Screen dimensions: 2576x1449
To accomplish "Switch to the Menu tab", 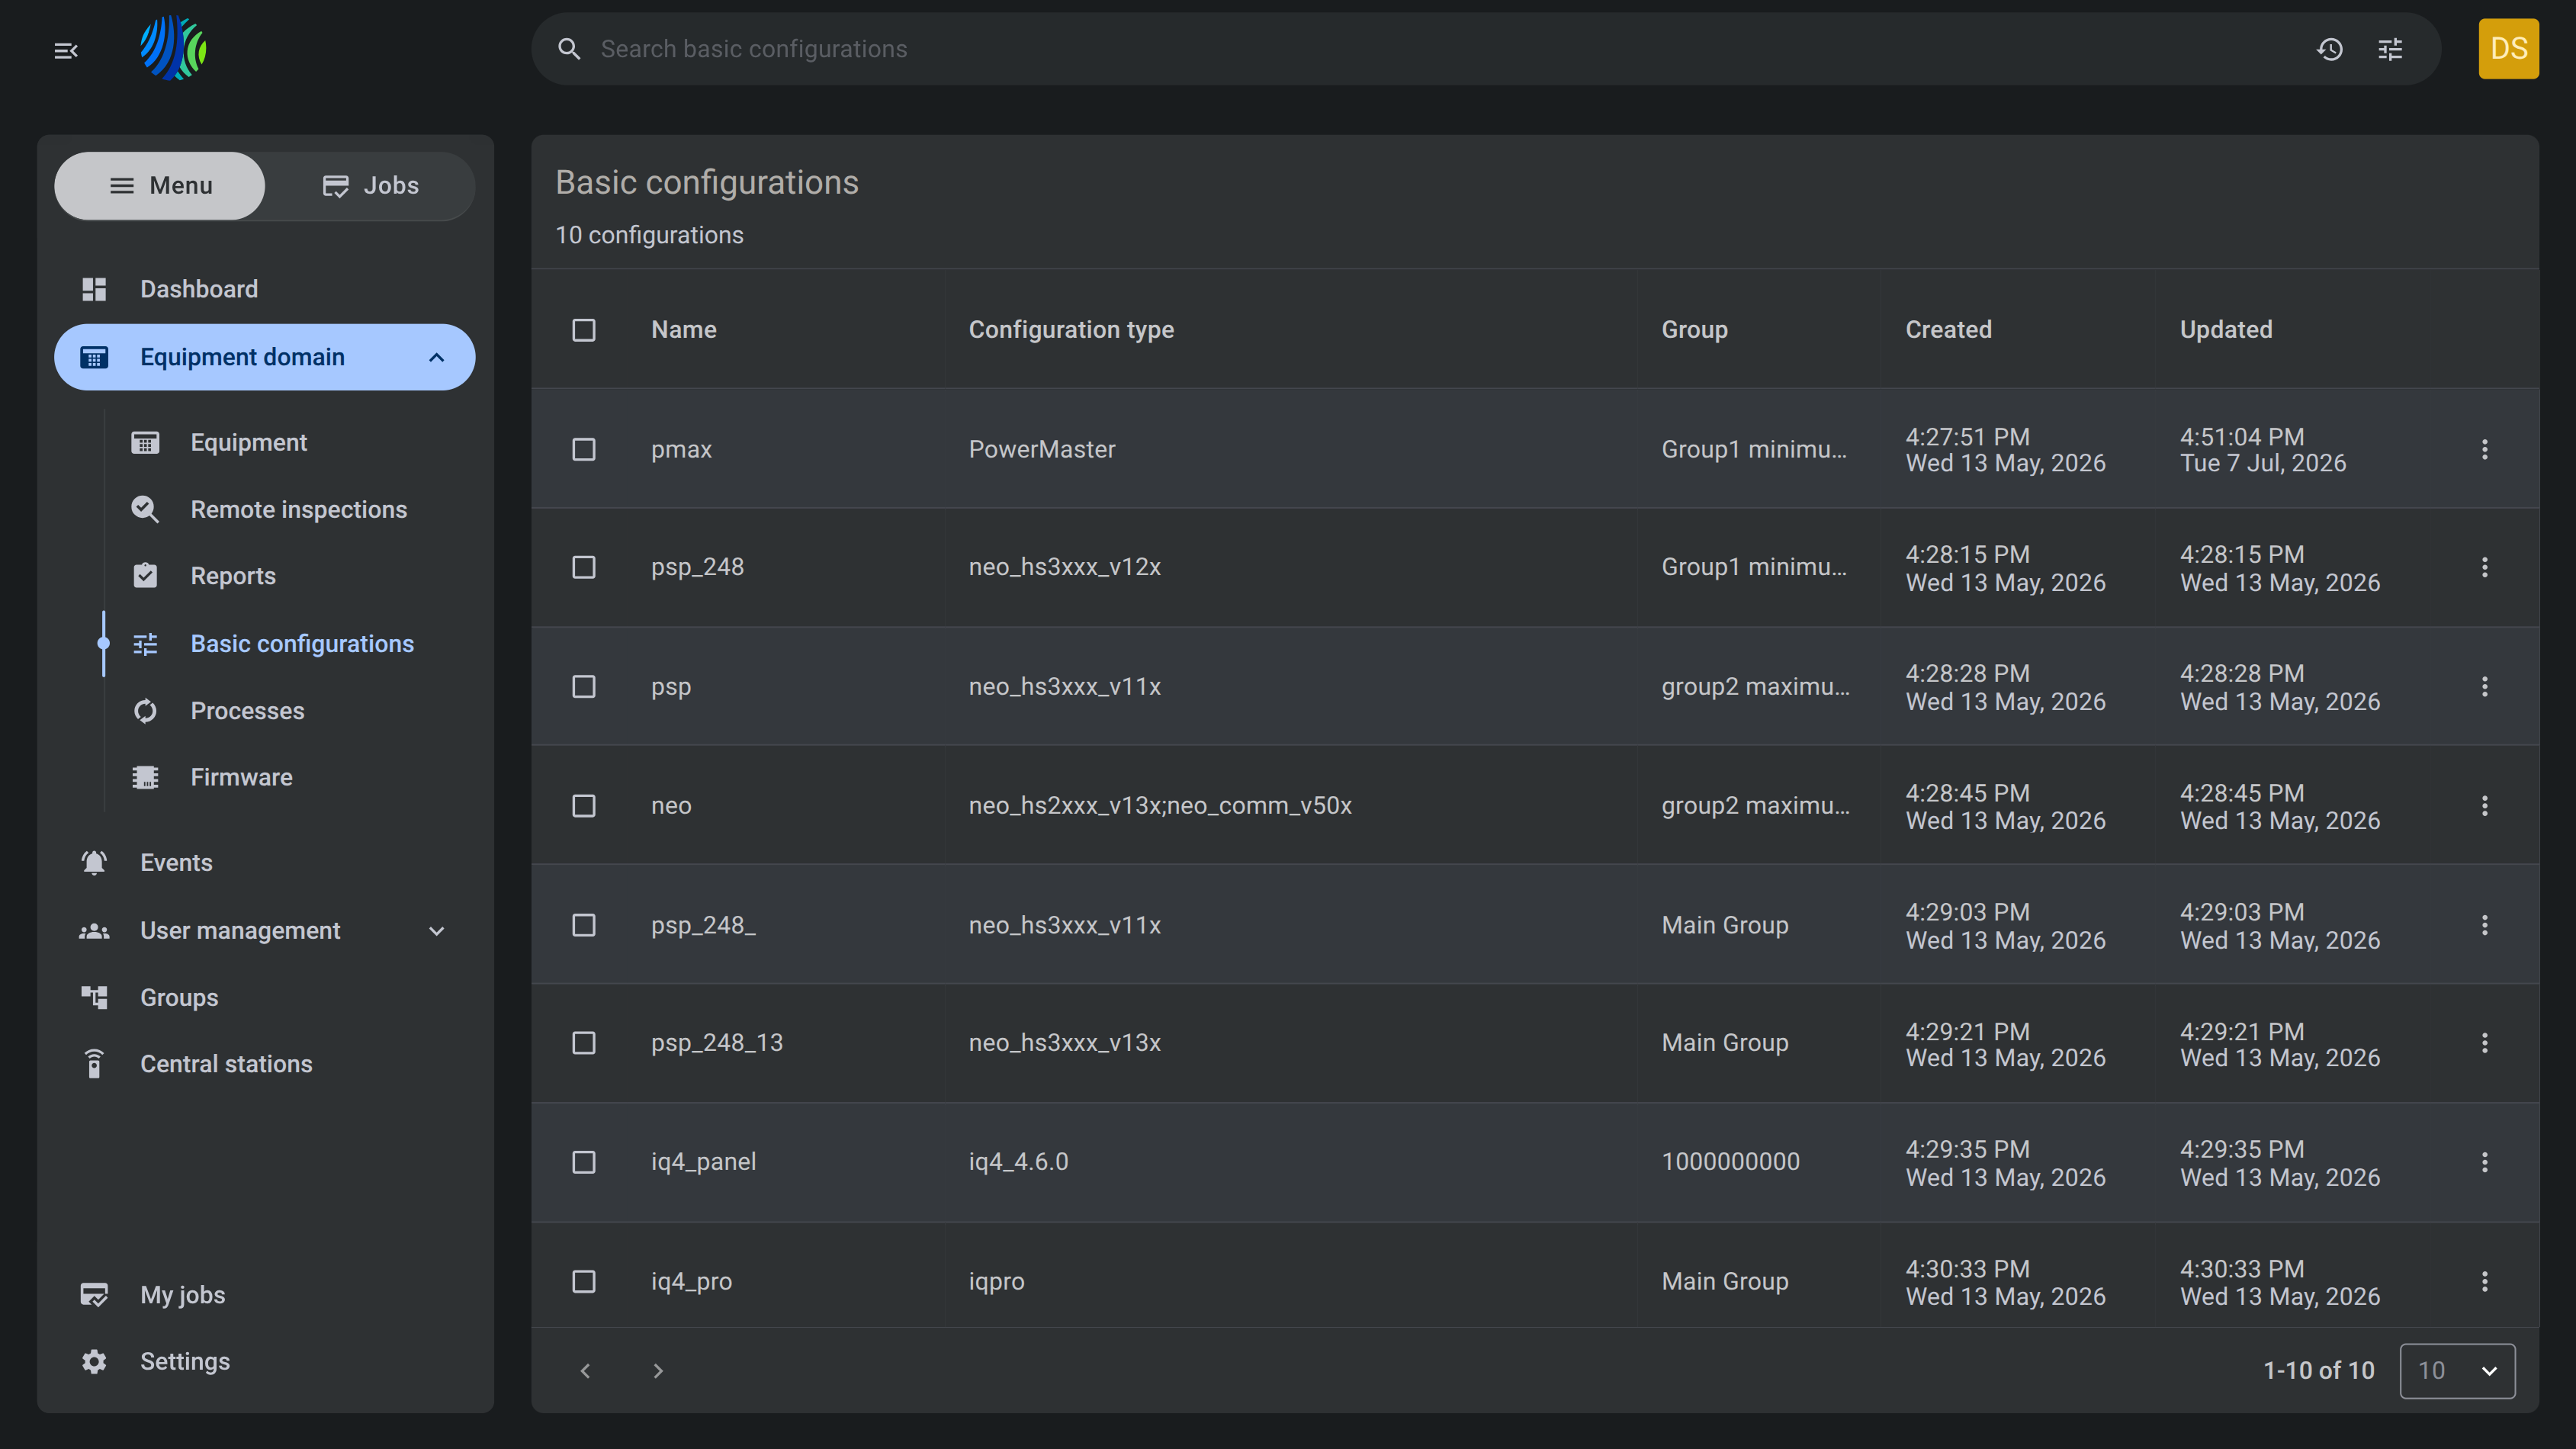I will coord(160,185).
